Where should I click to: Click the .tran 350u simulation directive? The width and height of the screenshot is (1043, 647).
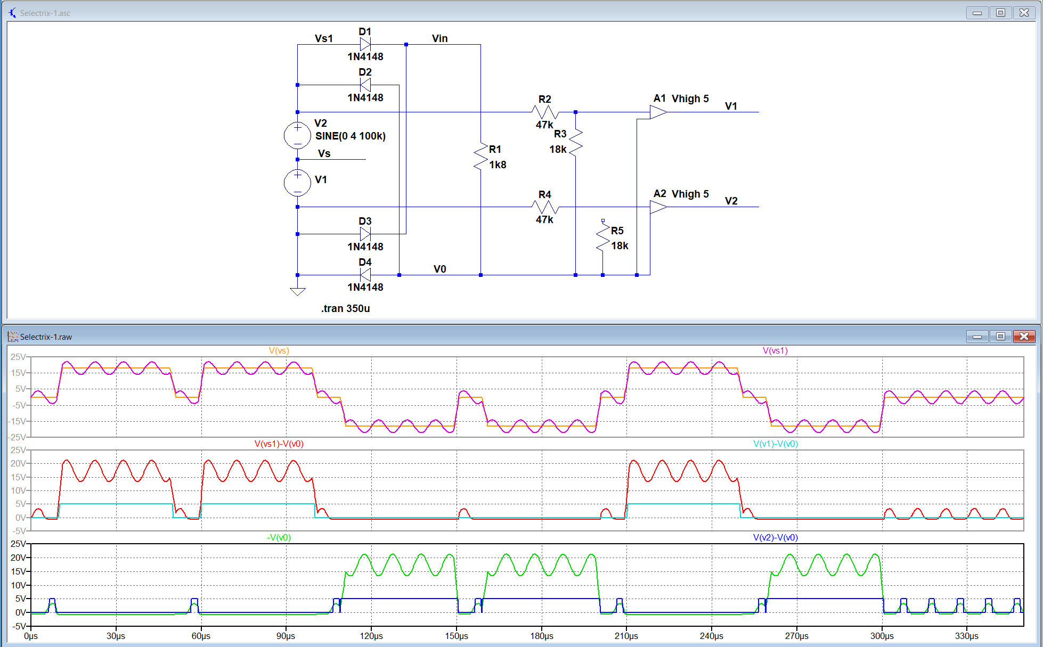tap(345, 308)
